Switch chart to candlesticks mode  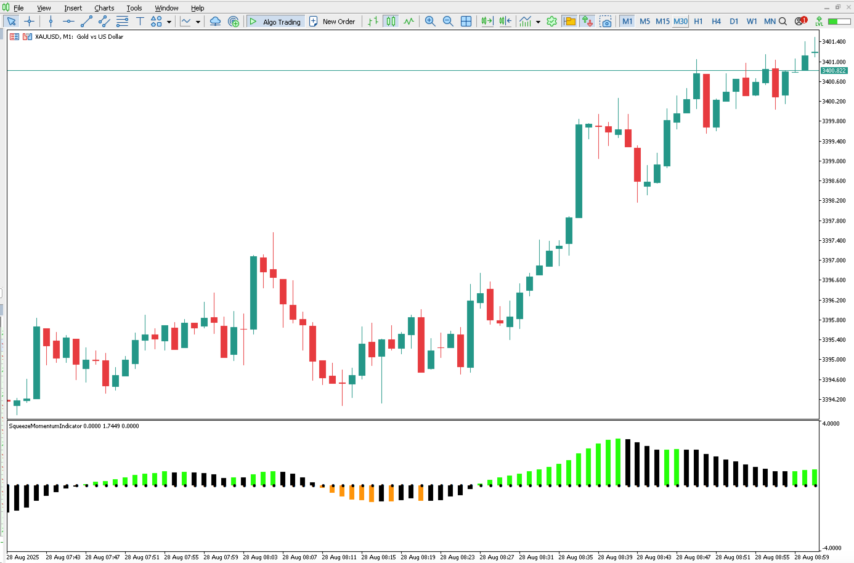pyautogui.click(x=391, y=22)
